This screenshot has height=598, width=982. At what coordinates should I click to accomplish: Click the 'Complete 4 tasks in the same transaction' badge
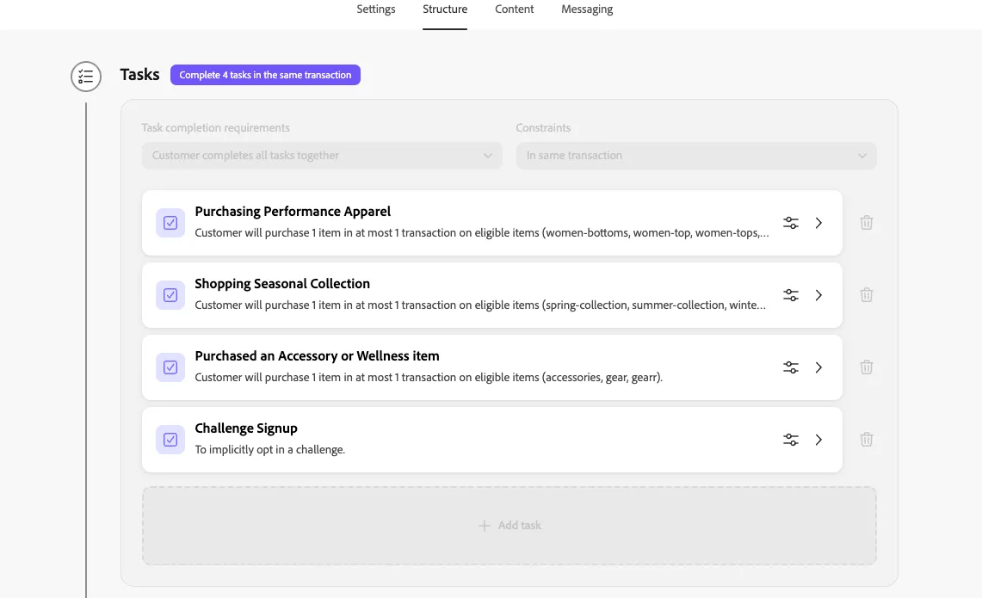coord(266,75)
